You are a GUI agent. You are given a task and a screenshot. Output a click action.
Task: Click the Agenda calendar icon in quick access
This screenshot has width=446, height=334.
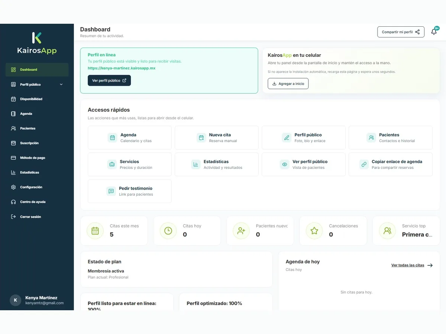pyautogui.click(x=112, y=138)
